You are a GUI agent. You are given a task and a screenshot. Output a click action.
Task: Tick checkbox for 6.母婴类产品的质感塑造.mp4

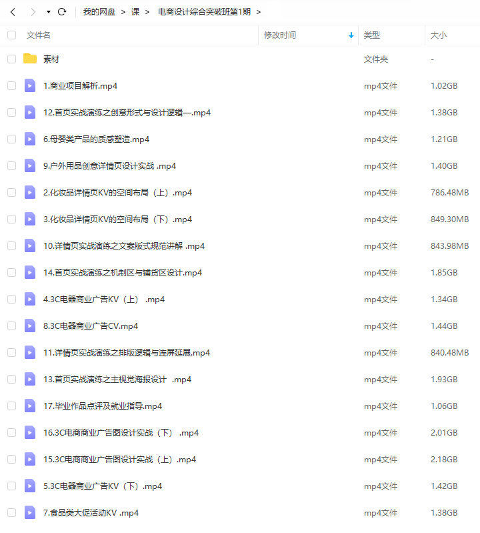11,139
